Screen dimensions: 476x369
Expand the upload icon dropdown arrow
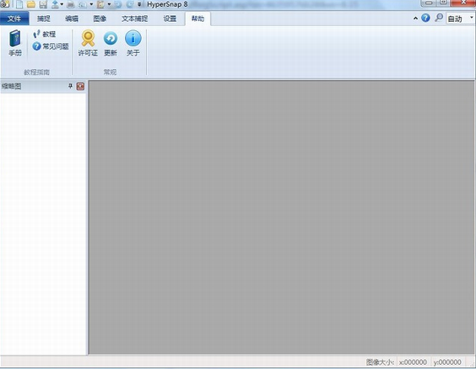62,4
